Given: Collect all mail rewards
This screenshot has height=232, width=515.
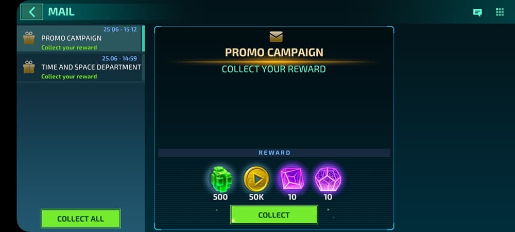Looking at the screenshot, I should click(80, 219).
